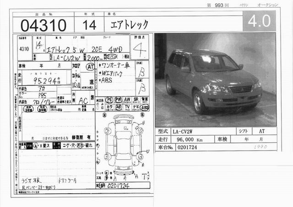
Task: Click the circled ABS mark
Action: pyautogui.click(x=145, y=107)
